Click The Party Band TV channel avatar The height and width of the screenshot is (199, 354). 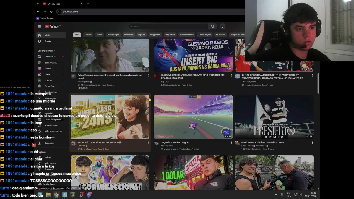(238, 76)
